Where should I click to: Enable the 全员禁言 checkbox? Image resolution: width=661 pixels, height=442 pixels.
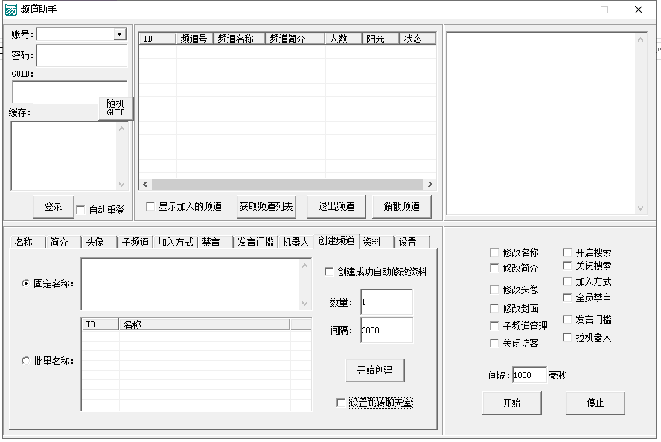click(x=568, y=298)
